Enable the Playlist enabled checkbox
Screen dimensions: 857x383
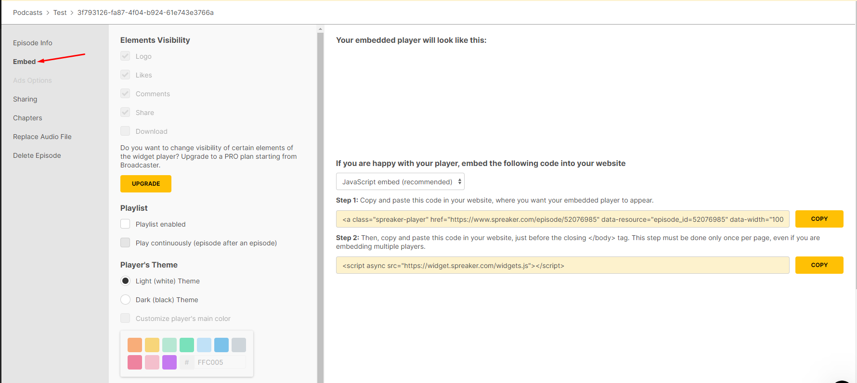coord(125,224)
